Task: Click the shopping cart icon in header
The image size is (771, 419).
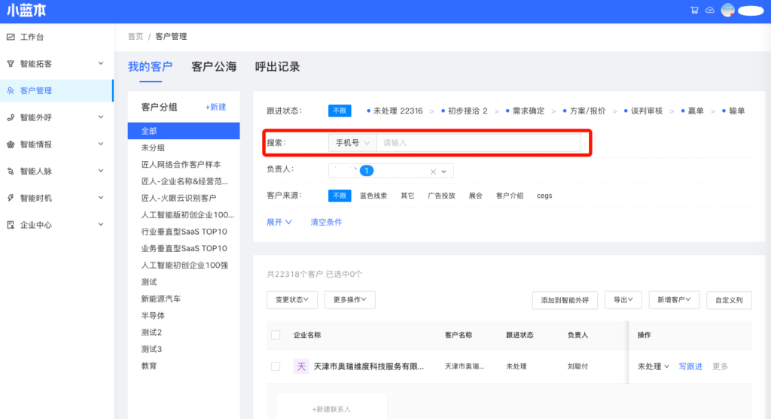Action: [x=694, y=11]
